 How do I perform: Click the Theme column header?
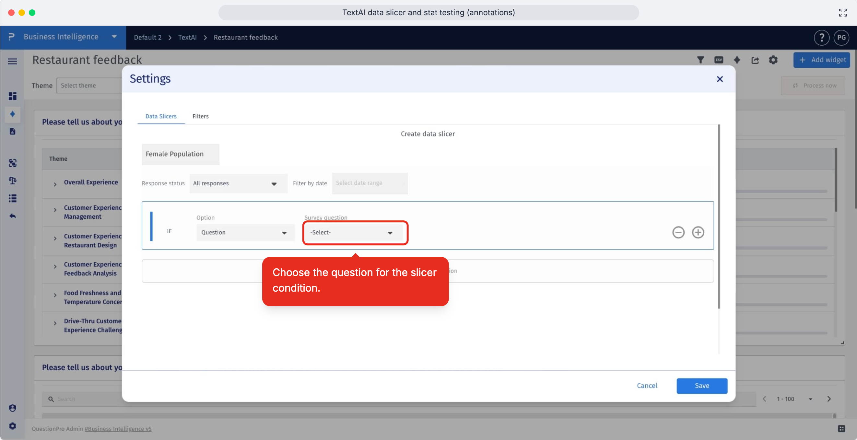pos(58,159)
